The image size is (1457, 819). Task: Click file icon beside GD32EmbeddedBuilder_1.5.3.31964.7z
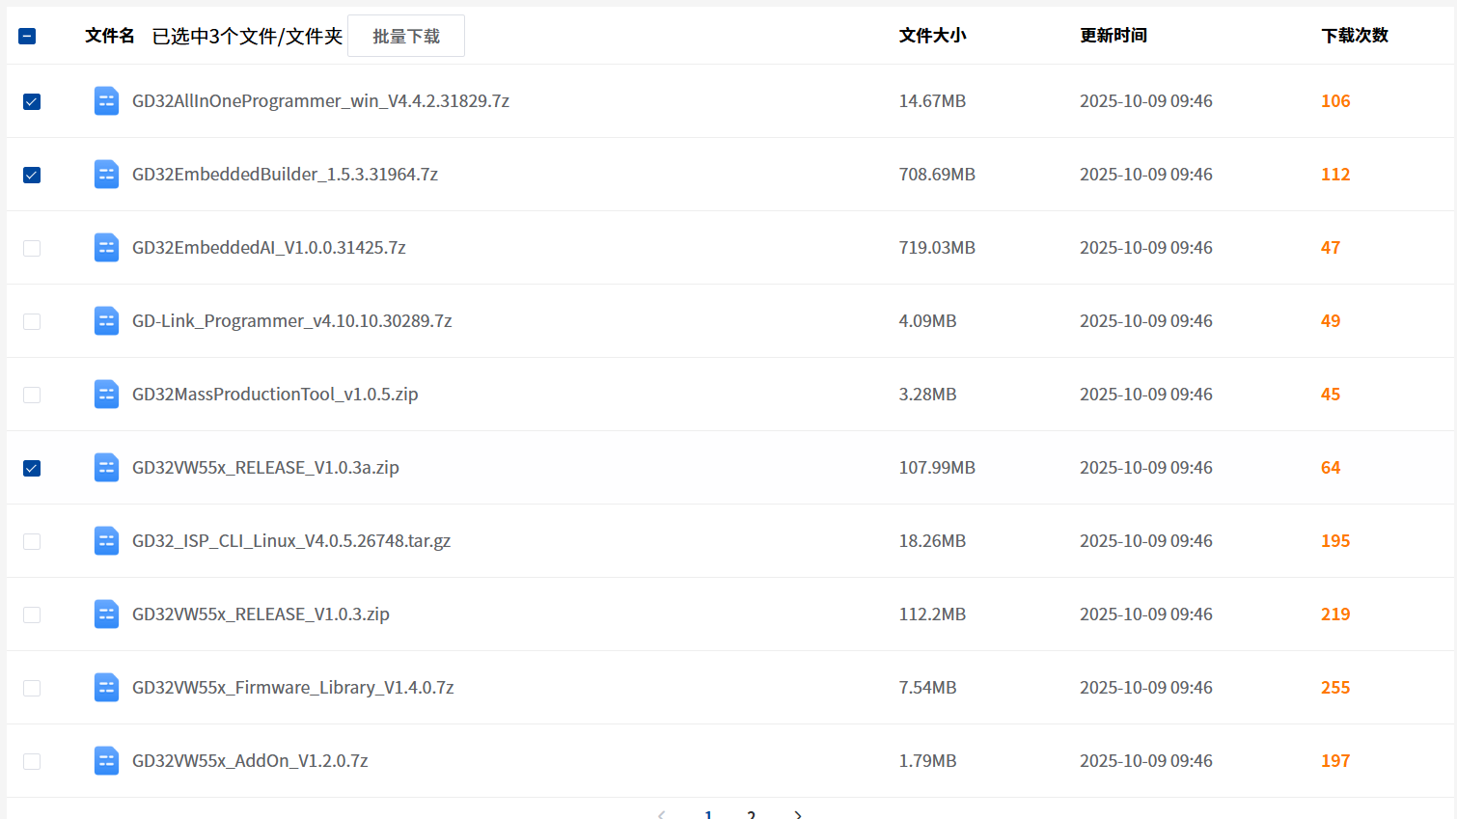point(106,175)
